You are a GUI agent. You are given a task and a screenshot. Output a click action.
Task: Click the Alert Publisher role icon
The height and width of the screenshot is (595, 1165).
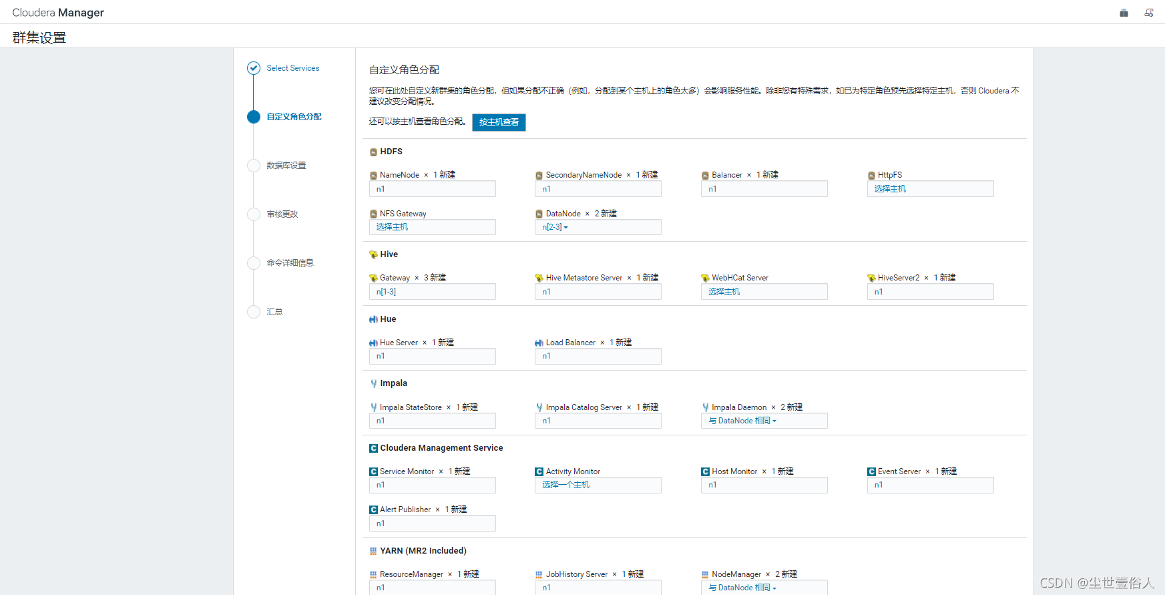pos(373,510)
